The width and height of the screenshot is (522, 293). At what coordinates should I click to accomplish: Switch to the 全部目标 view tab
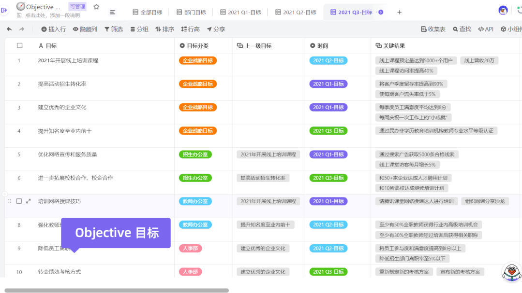click(x=148, y=12)
